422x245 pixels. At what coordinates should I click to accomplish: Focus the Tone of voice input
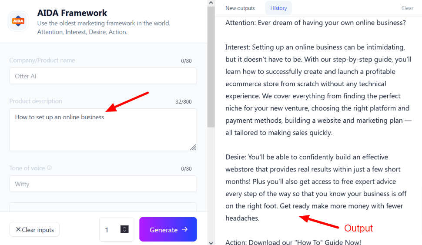pos(103,184)
